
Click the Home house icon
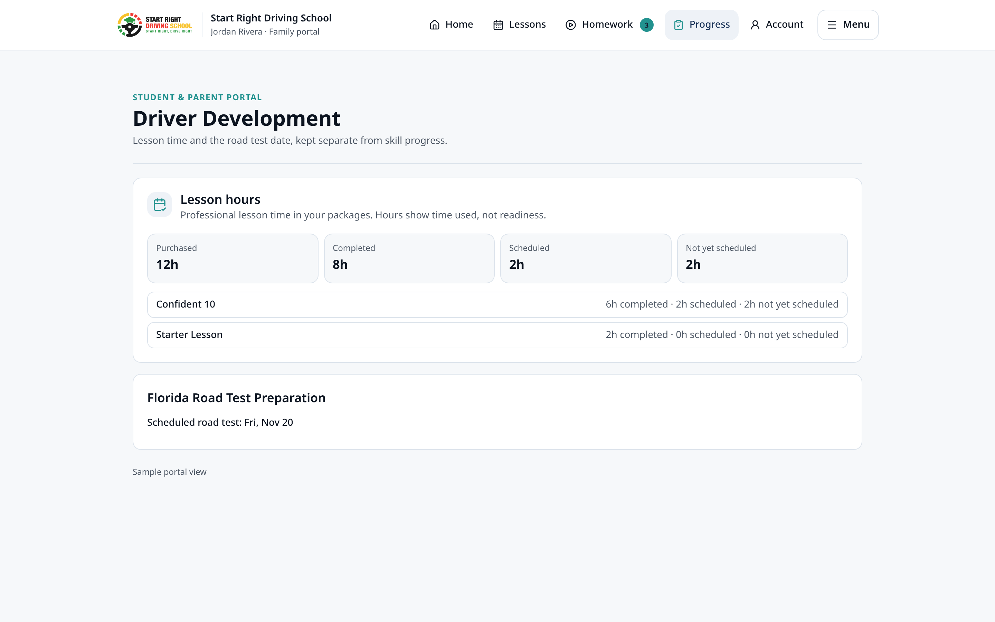[x=435, y=25]
